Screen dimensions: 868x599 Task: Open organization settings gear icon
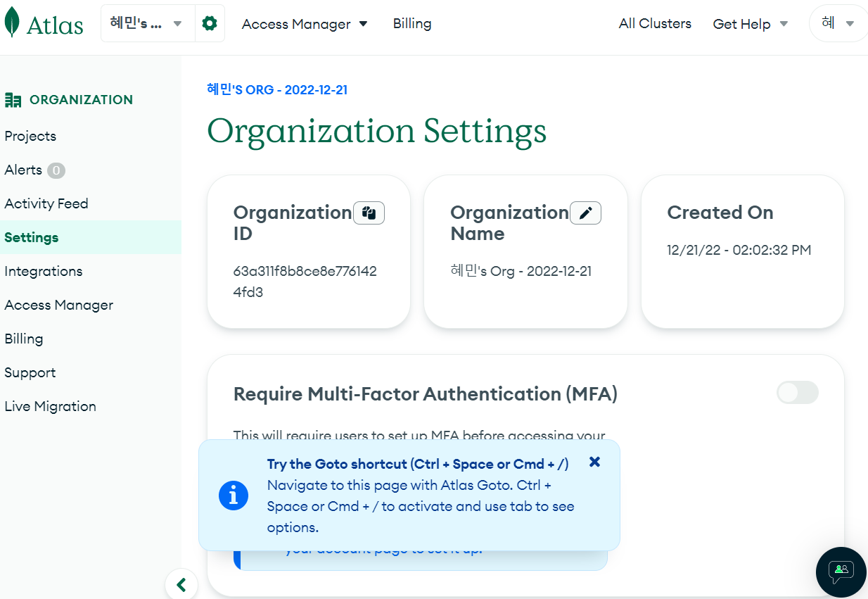pos(210,23)
